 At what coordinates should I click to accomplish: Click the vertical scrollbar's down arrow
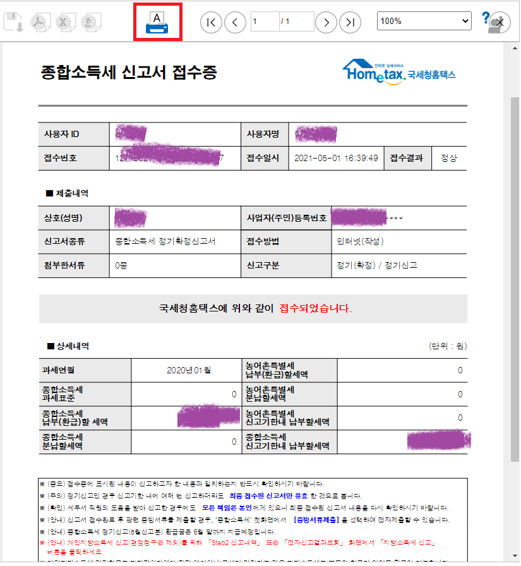coord(515,557)
